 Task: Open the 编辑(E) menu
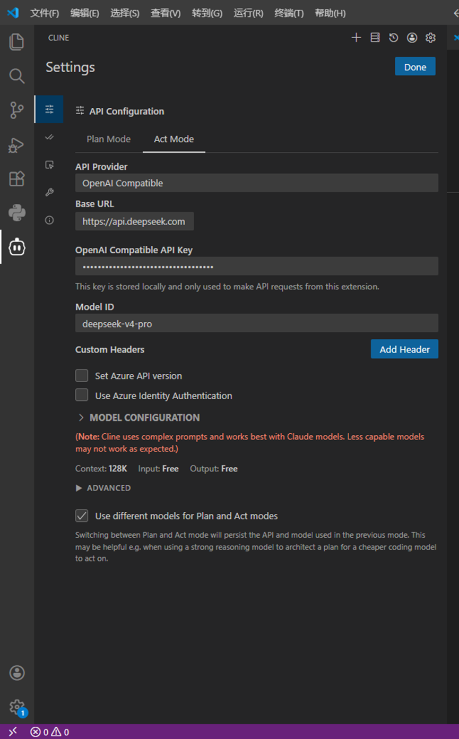click(85, 13)
